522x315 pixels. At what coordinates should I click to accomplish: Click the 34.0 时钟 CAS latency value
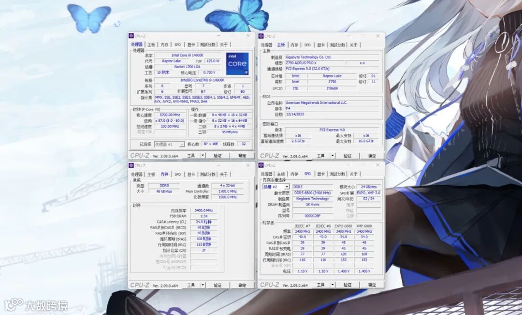203,222
